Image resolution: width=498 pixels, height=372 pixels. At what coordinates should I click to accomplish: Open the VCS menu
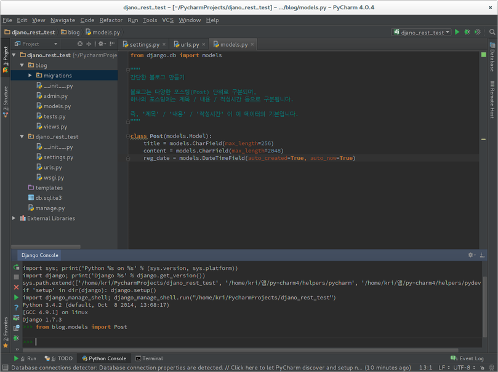coord(167,20)
